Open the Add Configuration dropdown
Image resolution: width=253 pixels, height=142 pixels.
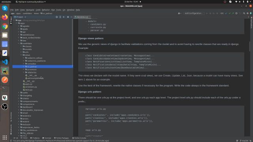pos(194,13)
